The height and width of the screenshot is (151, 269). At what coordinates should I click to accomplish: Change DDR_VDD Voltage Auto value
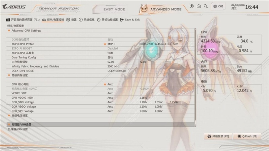click(x=110, y=102)
